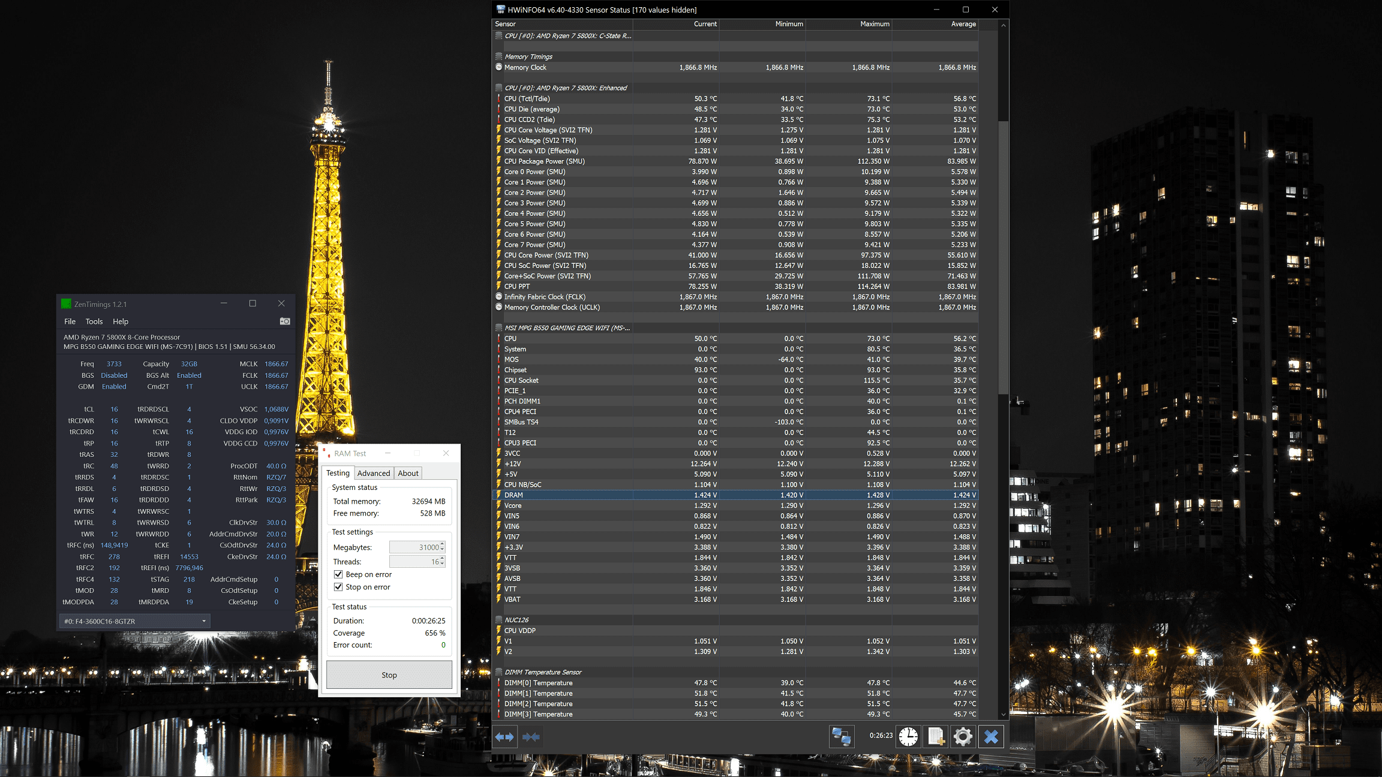1382x777 pixels.
Task: Collapse the NUC126 sensor group
Action: tap(498, 620)
